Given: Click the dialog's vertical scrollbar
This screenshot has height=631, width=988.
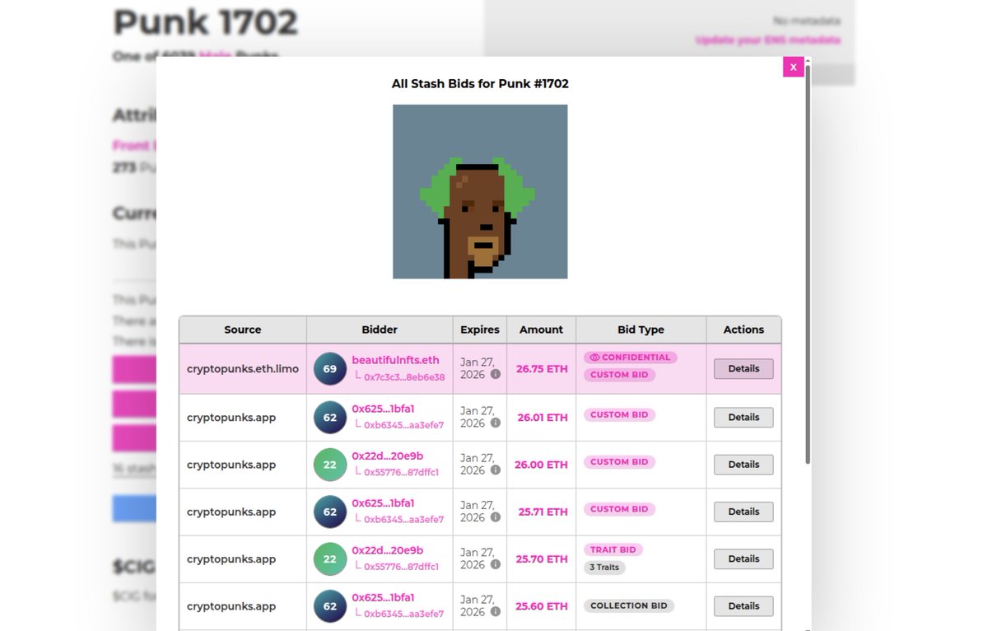Looking at the screenshot, I should (808, 264).
